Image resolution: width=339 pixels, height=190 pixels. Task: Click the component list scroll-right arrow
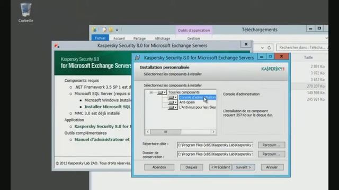tap(213, 131)
